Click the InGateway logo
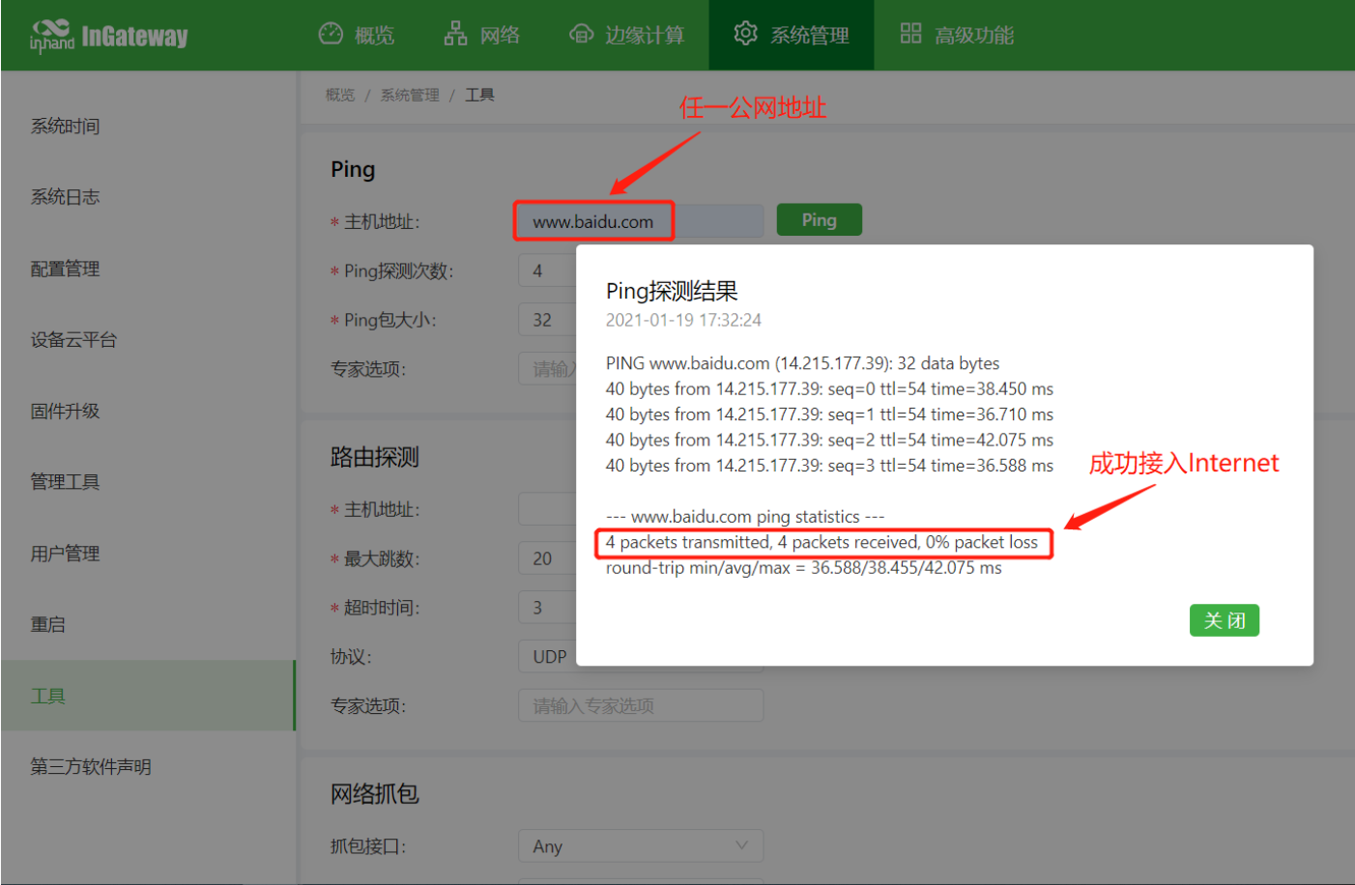This screenshot has height=885, width=1355. (108, 36)
